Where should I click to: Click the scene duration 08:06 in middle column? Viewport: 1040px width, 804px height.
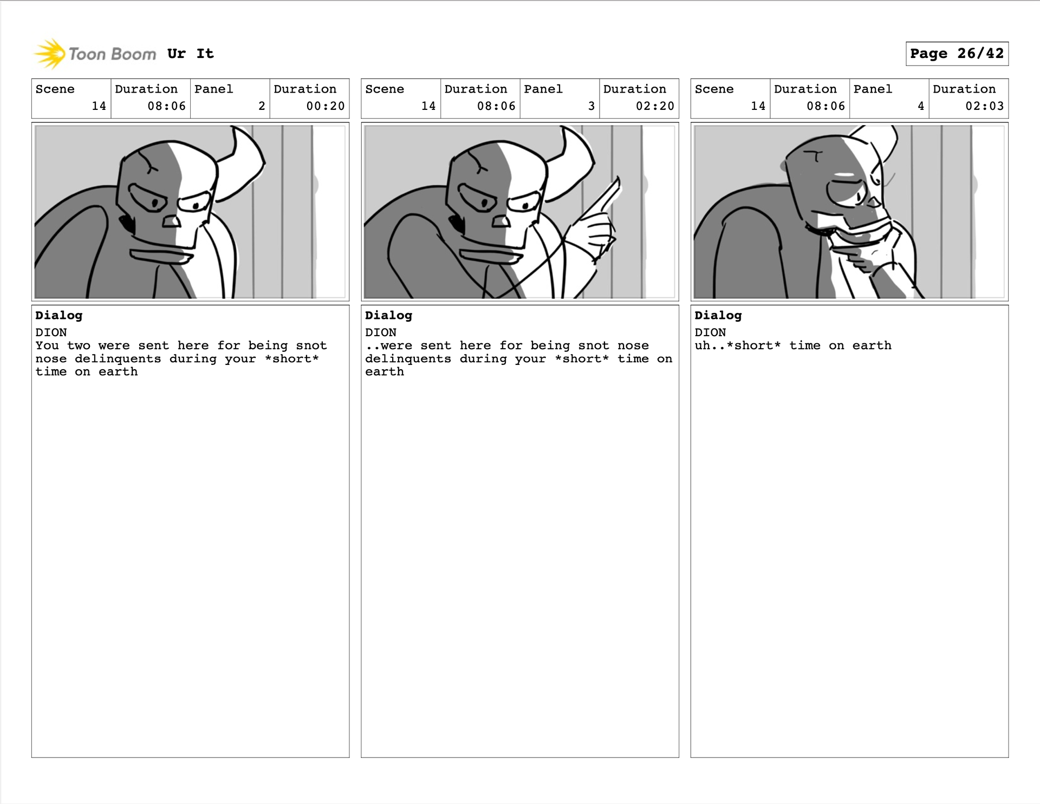[x=496, y=106]
